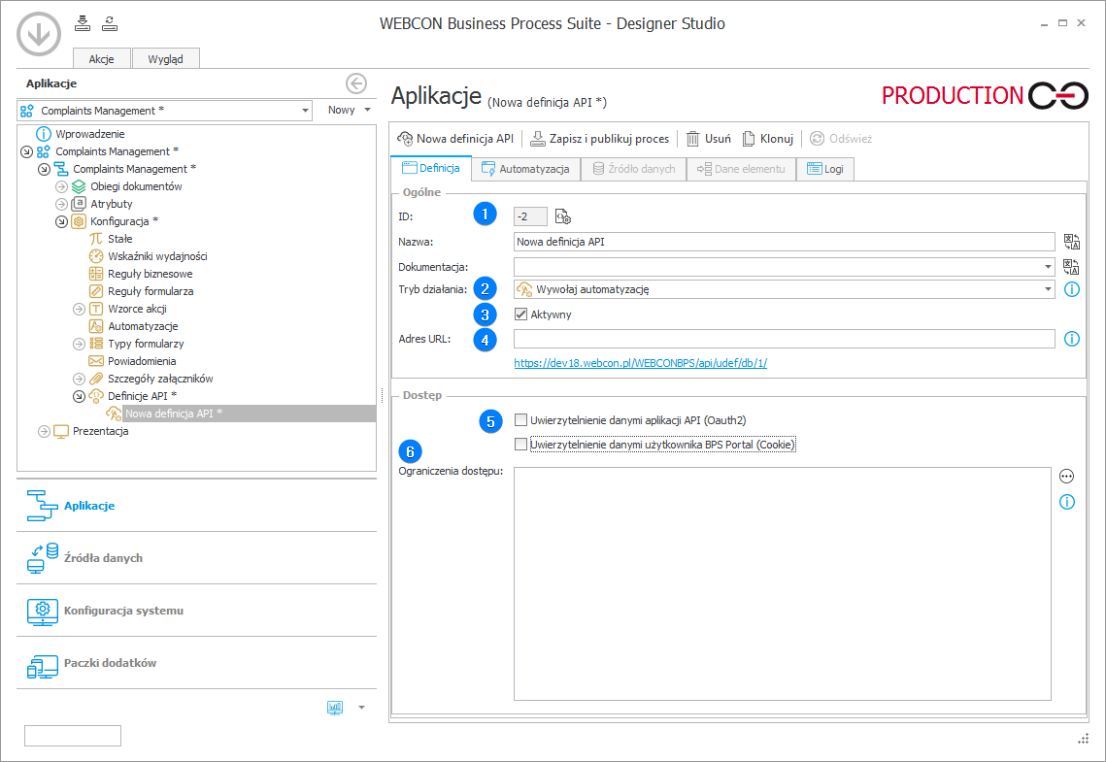1106x762 pixels.
Task: Enable Uwierzytelnienie danymi użytkownika BPS Portal (Cookie)
Action: 521,445
